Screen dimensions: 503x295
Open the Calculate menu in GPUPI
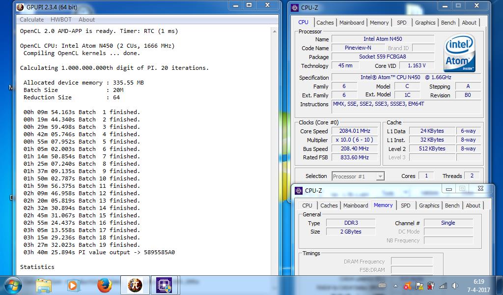[32, 20]
